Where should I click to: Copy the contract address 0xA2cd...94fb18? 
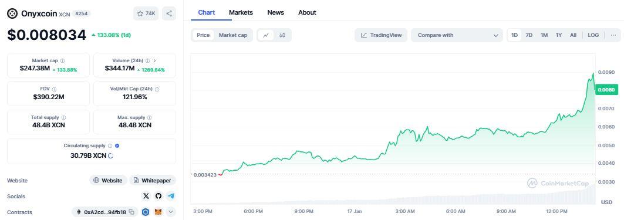tap(132, 212)
